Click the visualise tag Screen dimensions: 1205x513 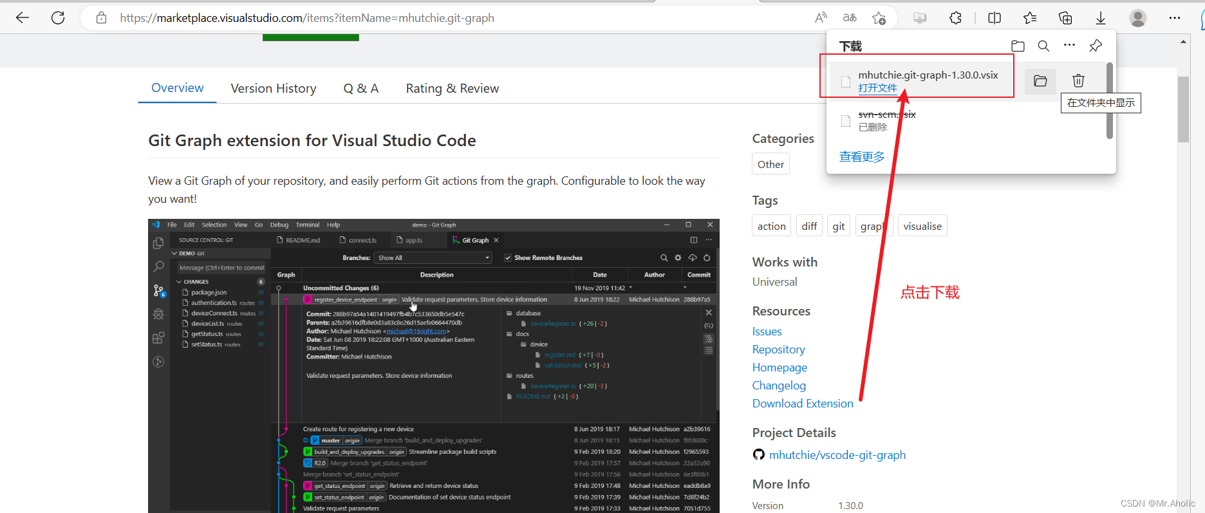pyautogui.click(x=922, y=226)
